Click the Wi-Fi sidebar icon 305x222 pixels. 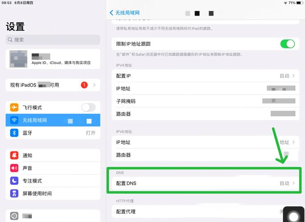click(14, 120)
